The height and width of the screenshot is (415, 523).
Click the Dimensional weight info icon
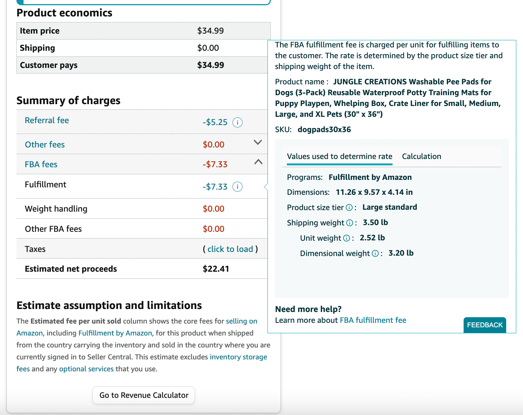click(x=375, y=253)
